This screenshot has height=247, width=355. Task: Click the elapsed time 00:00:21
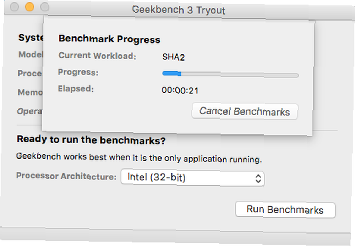(180, 91)
